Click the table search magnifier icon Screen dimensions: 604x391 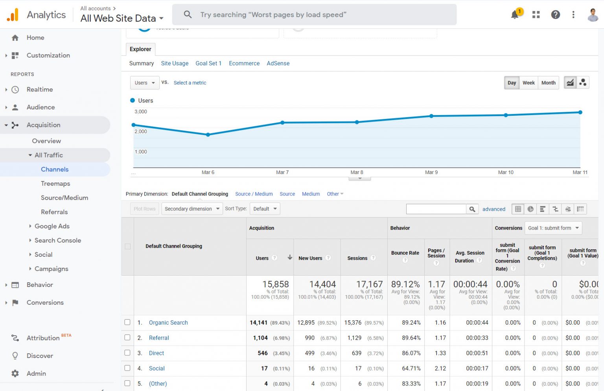point(472,209)
